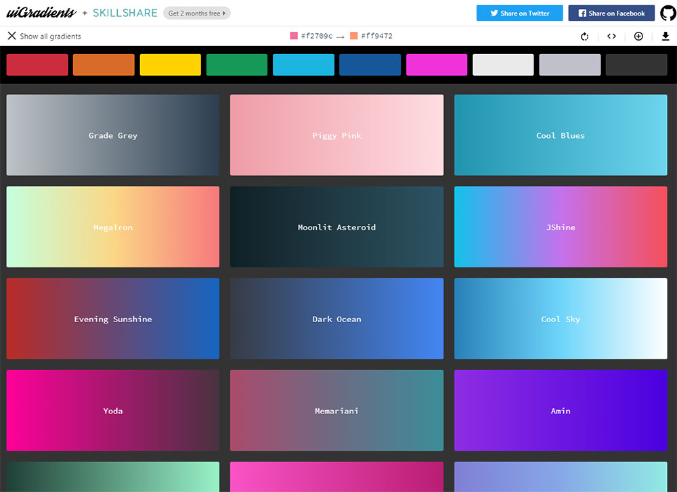Close the gradients panel with X icon
The image size is (677, 492).
[12, 36]
